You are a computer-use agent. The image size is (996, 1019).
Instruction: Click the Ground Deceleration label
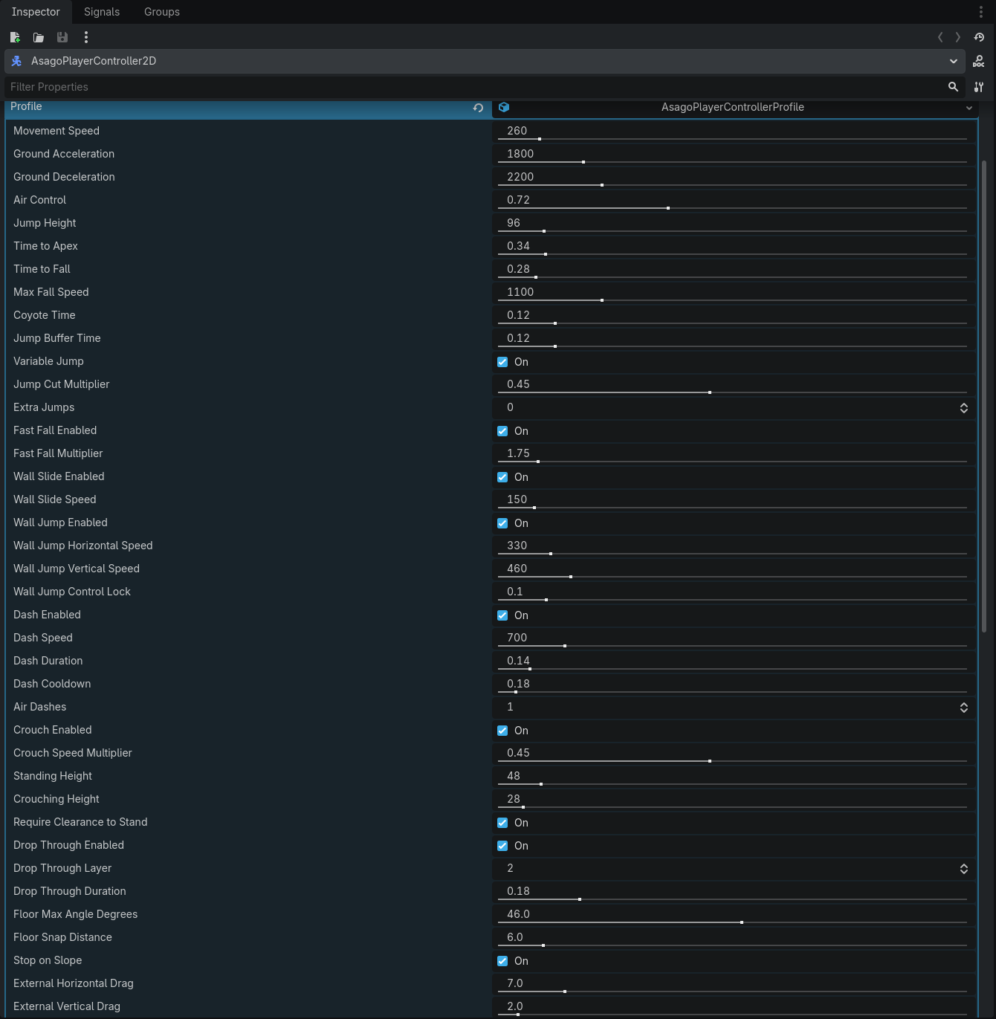pyautogui.click(x=64, y=177)
